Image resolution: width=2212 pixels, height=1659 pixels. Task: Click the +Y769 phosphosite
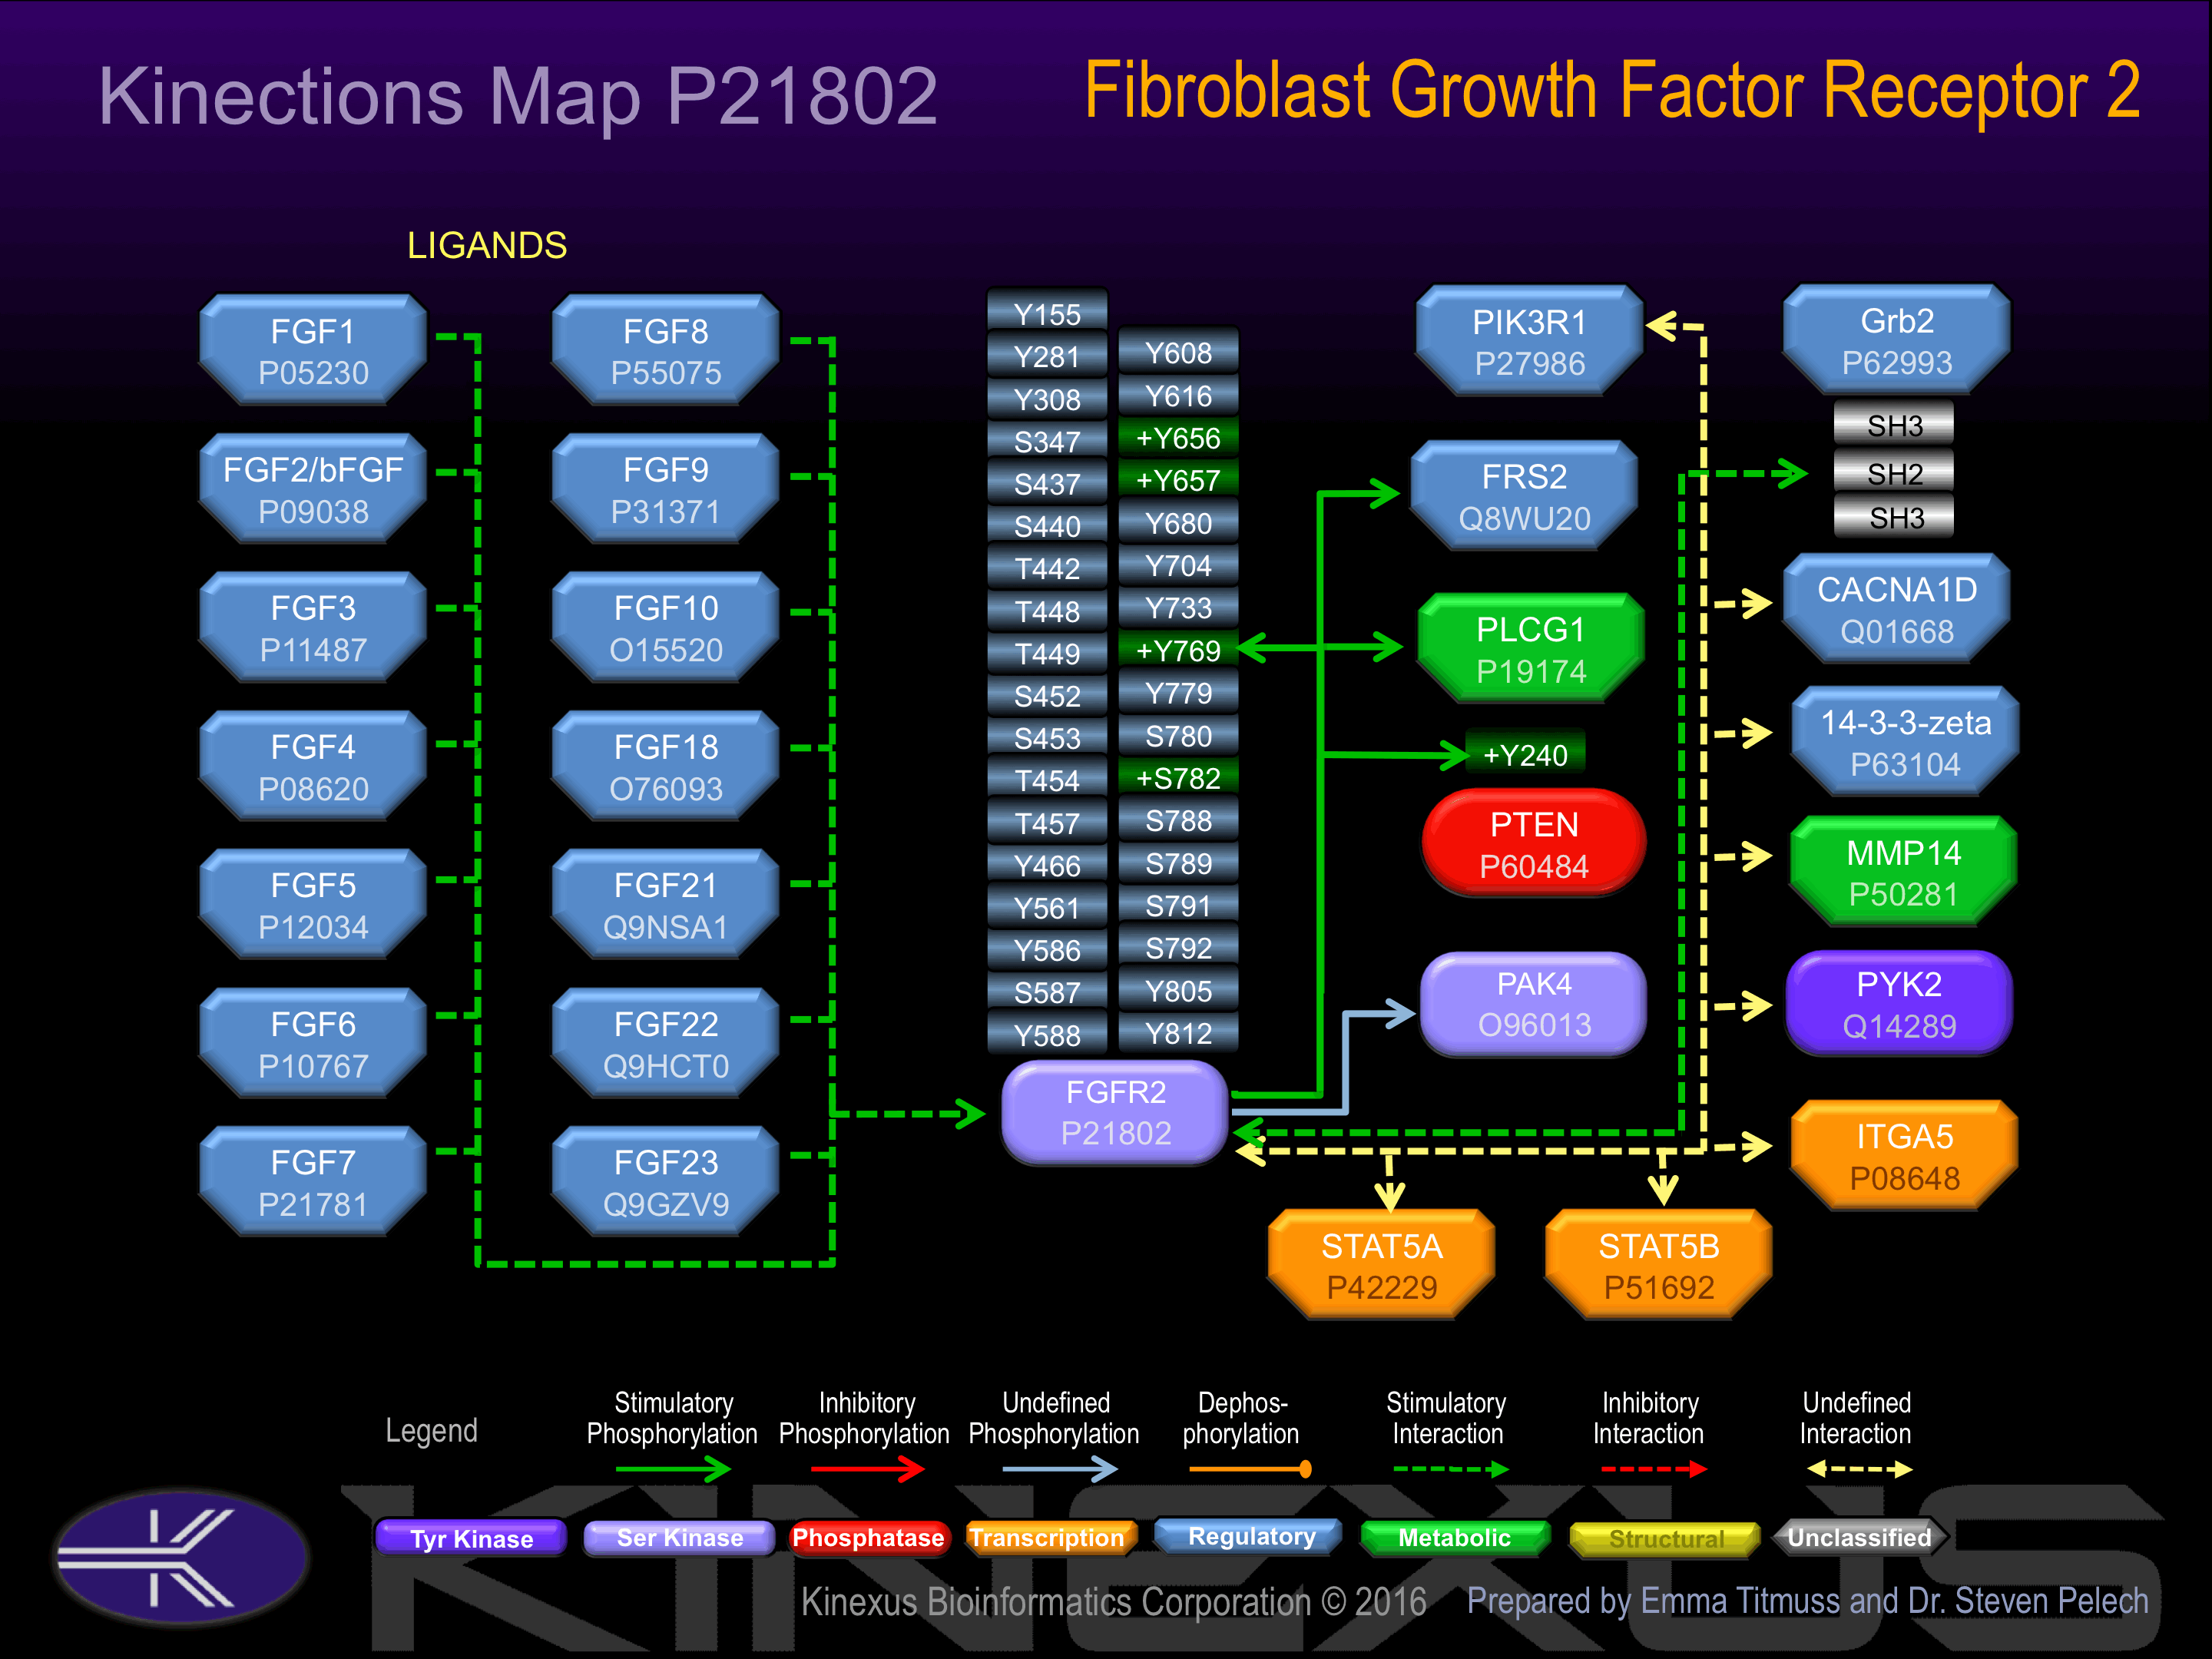click(1178, 650)
